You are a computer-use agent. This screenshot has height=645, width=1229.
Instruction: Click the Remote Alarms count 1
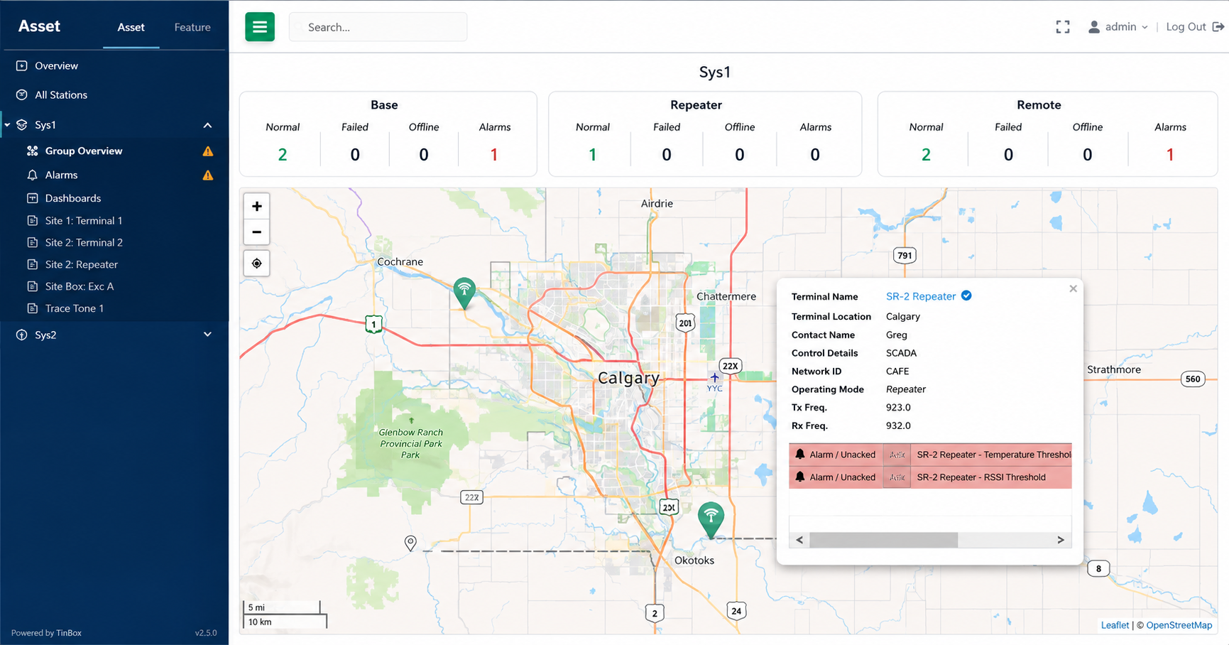(x=1170, y=154)
